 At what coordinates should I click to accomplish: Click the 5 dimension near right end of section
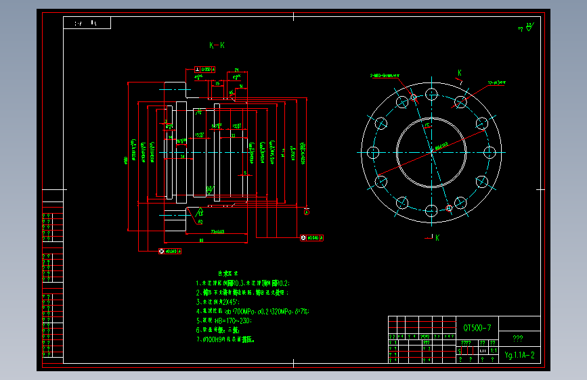[x=245, y=173]
